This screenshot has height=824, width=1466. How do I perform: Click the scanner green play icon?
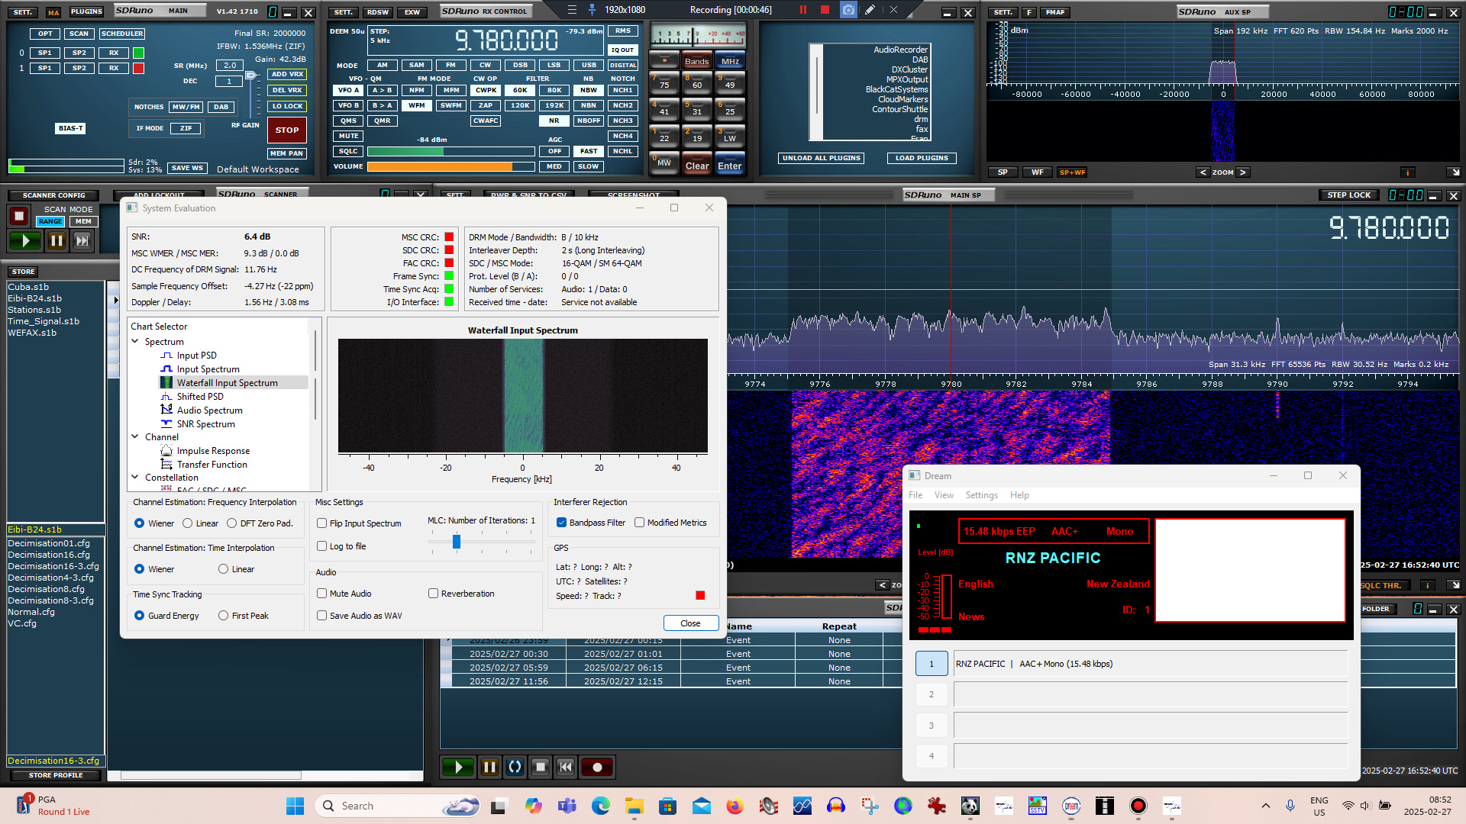click(x=26, y=241)
